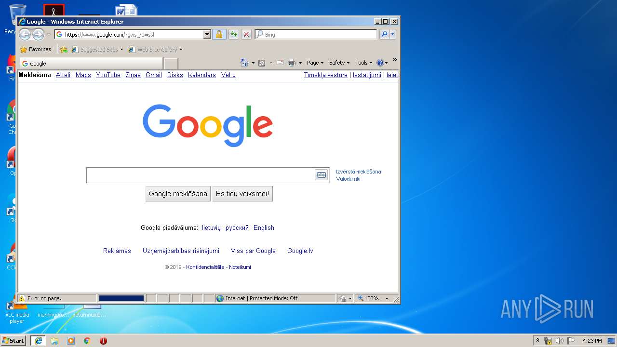The width and height of the screenshot is (617, 347).
Task: Open the Suggested Sites dropdown
Action: pyautogui.click(x=97, y=49)
